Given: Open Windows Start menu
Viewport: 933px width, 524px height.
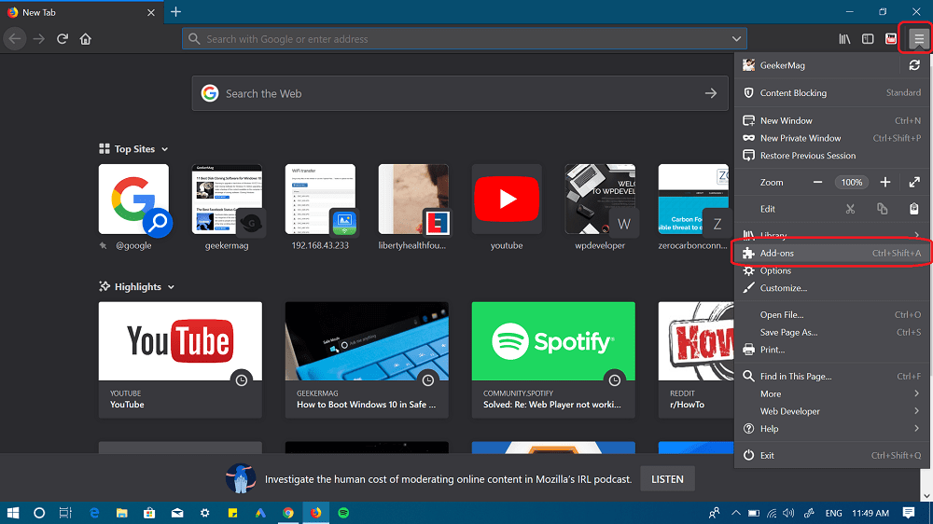Looking at the screenshot, I should click(x=12, y=513).
